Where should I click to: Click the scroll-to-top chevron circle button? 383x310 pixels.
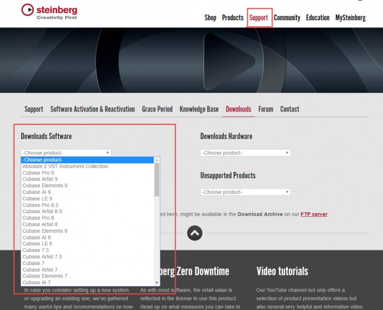click(195, 233)
